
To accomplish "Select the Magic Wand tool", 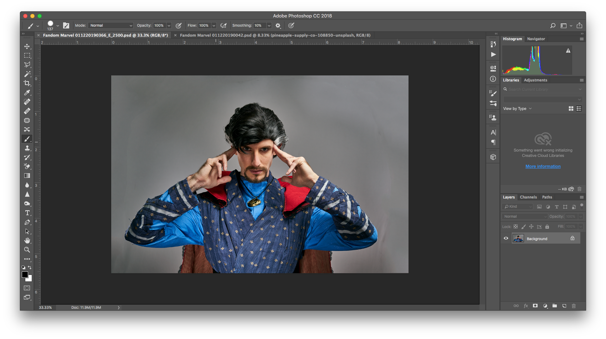I will 27,74.
